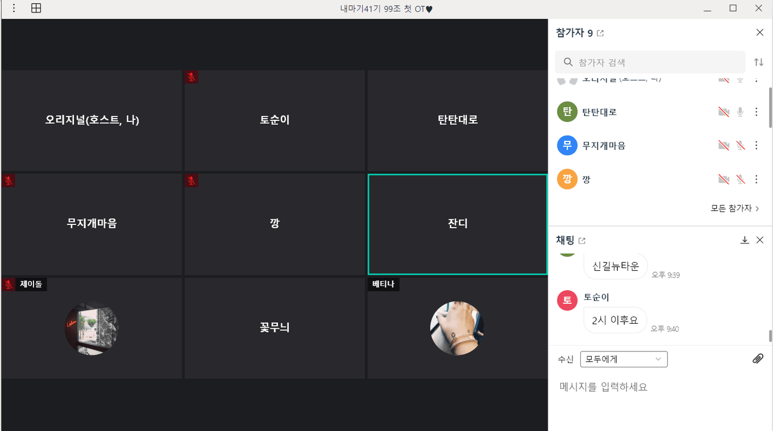Download the chat history
The height and width of the screenshot is (431, 773).
click(x=745, y=240)
